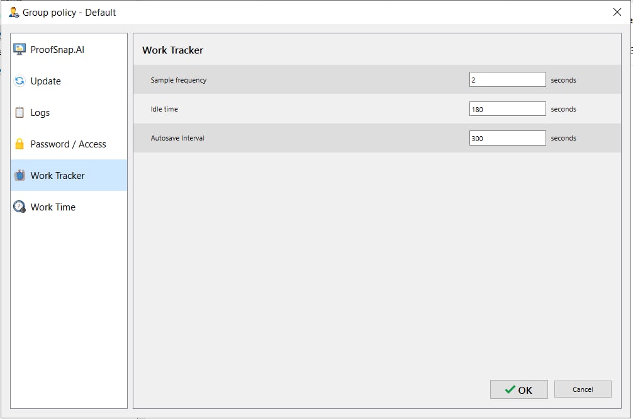Open the ProofSnap.AI settings section

57,50
